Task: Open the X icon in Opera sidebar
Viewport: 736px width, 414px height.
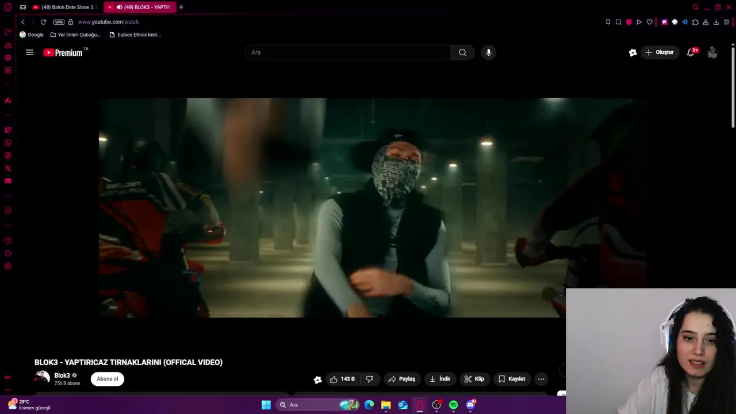Action: click(8, 168)
